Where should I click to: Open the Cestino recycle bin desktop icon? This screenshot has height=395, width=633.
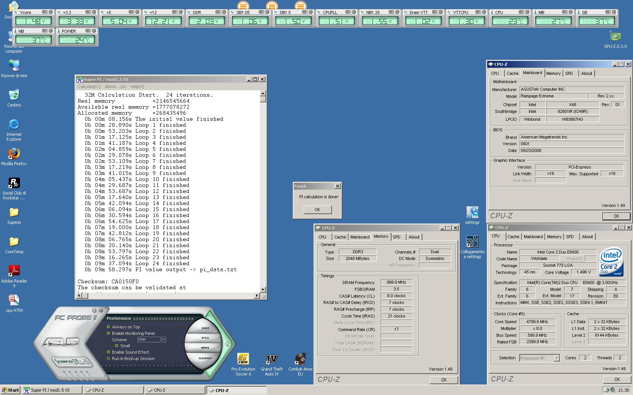pyautogui.click(x=14, y=97)
